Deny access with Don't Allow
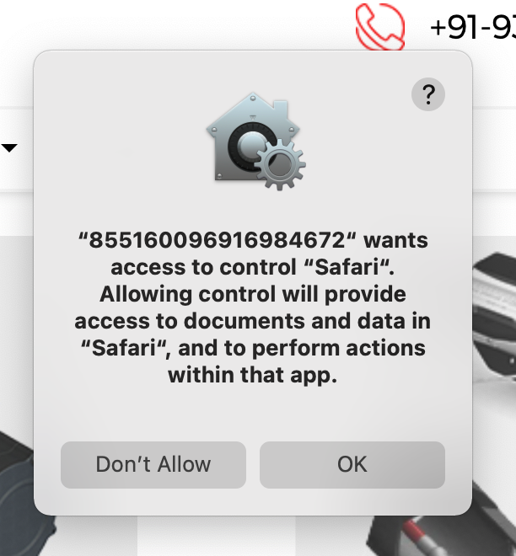The height and width of the screenshot is (556, 516). coord(153,464)
